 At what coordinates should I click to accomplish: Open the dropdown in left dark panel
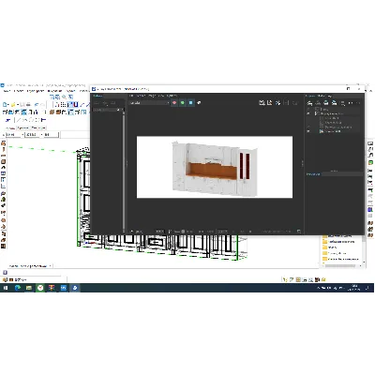coord(109,110)
